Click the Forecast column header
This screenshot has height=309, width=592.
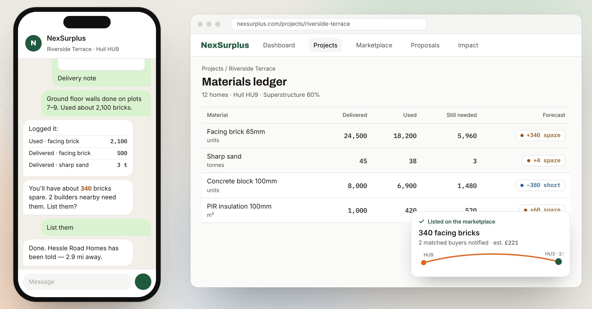(x=554, y=115)
